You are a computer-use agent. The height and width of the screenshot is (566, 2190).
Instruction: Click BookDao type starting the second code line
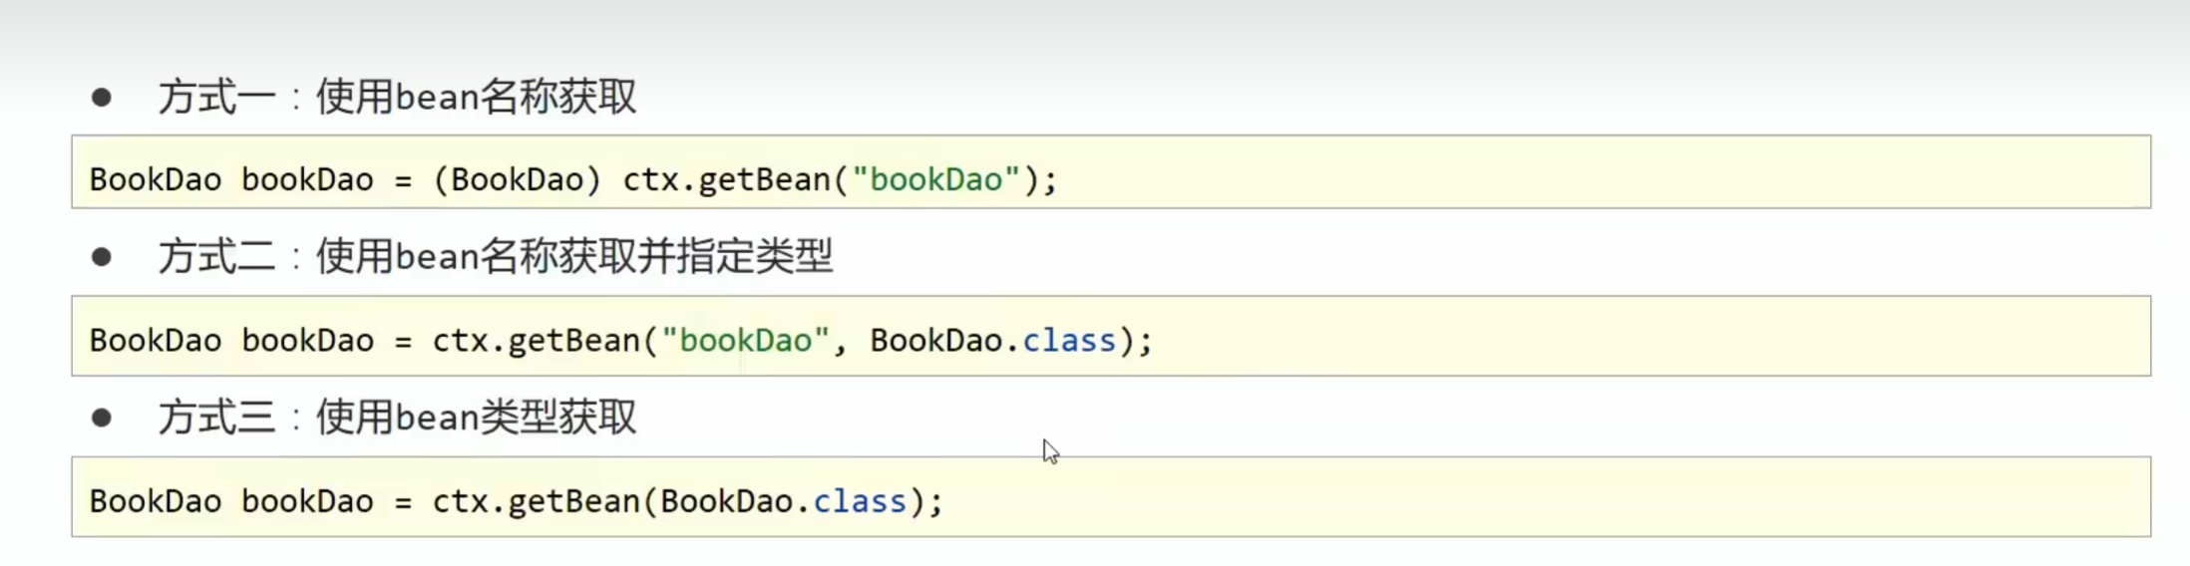156,341
